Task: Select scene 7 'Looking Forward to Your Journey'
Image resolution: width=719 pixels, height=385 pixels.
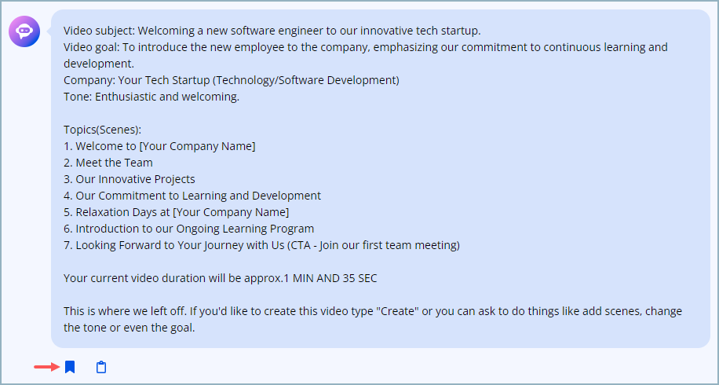Action: [x=261, y=245]
